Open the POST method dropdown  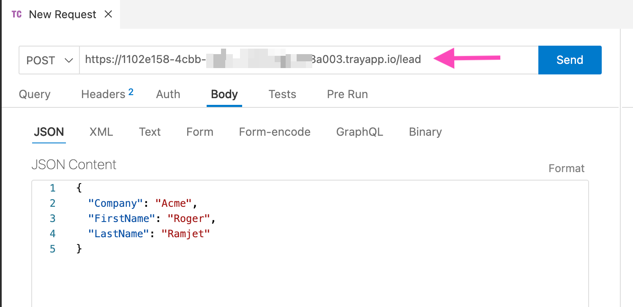pyautogui.click(x=49, y=60)
